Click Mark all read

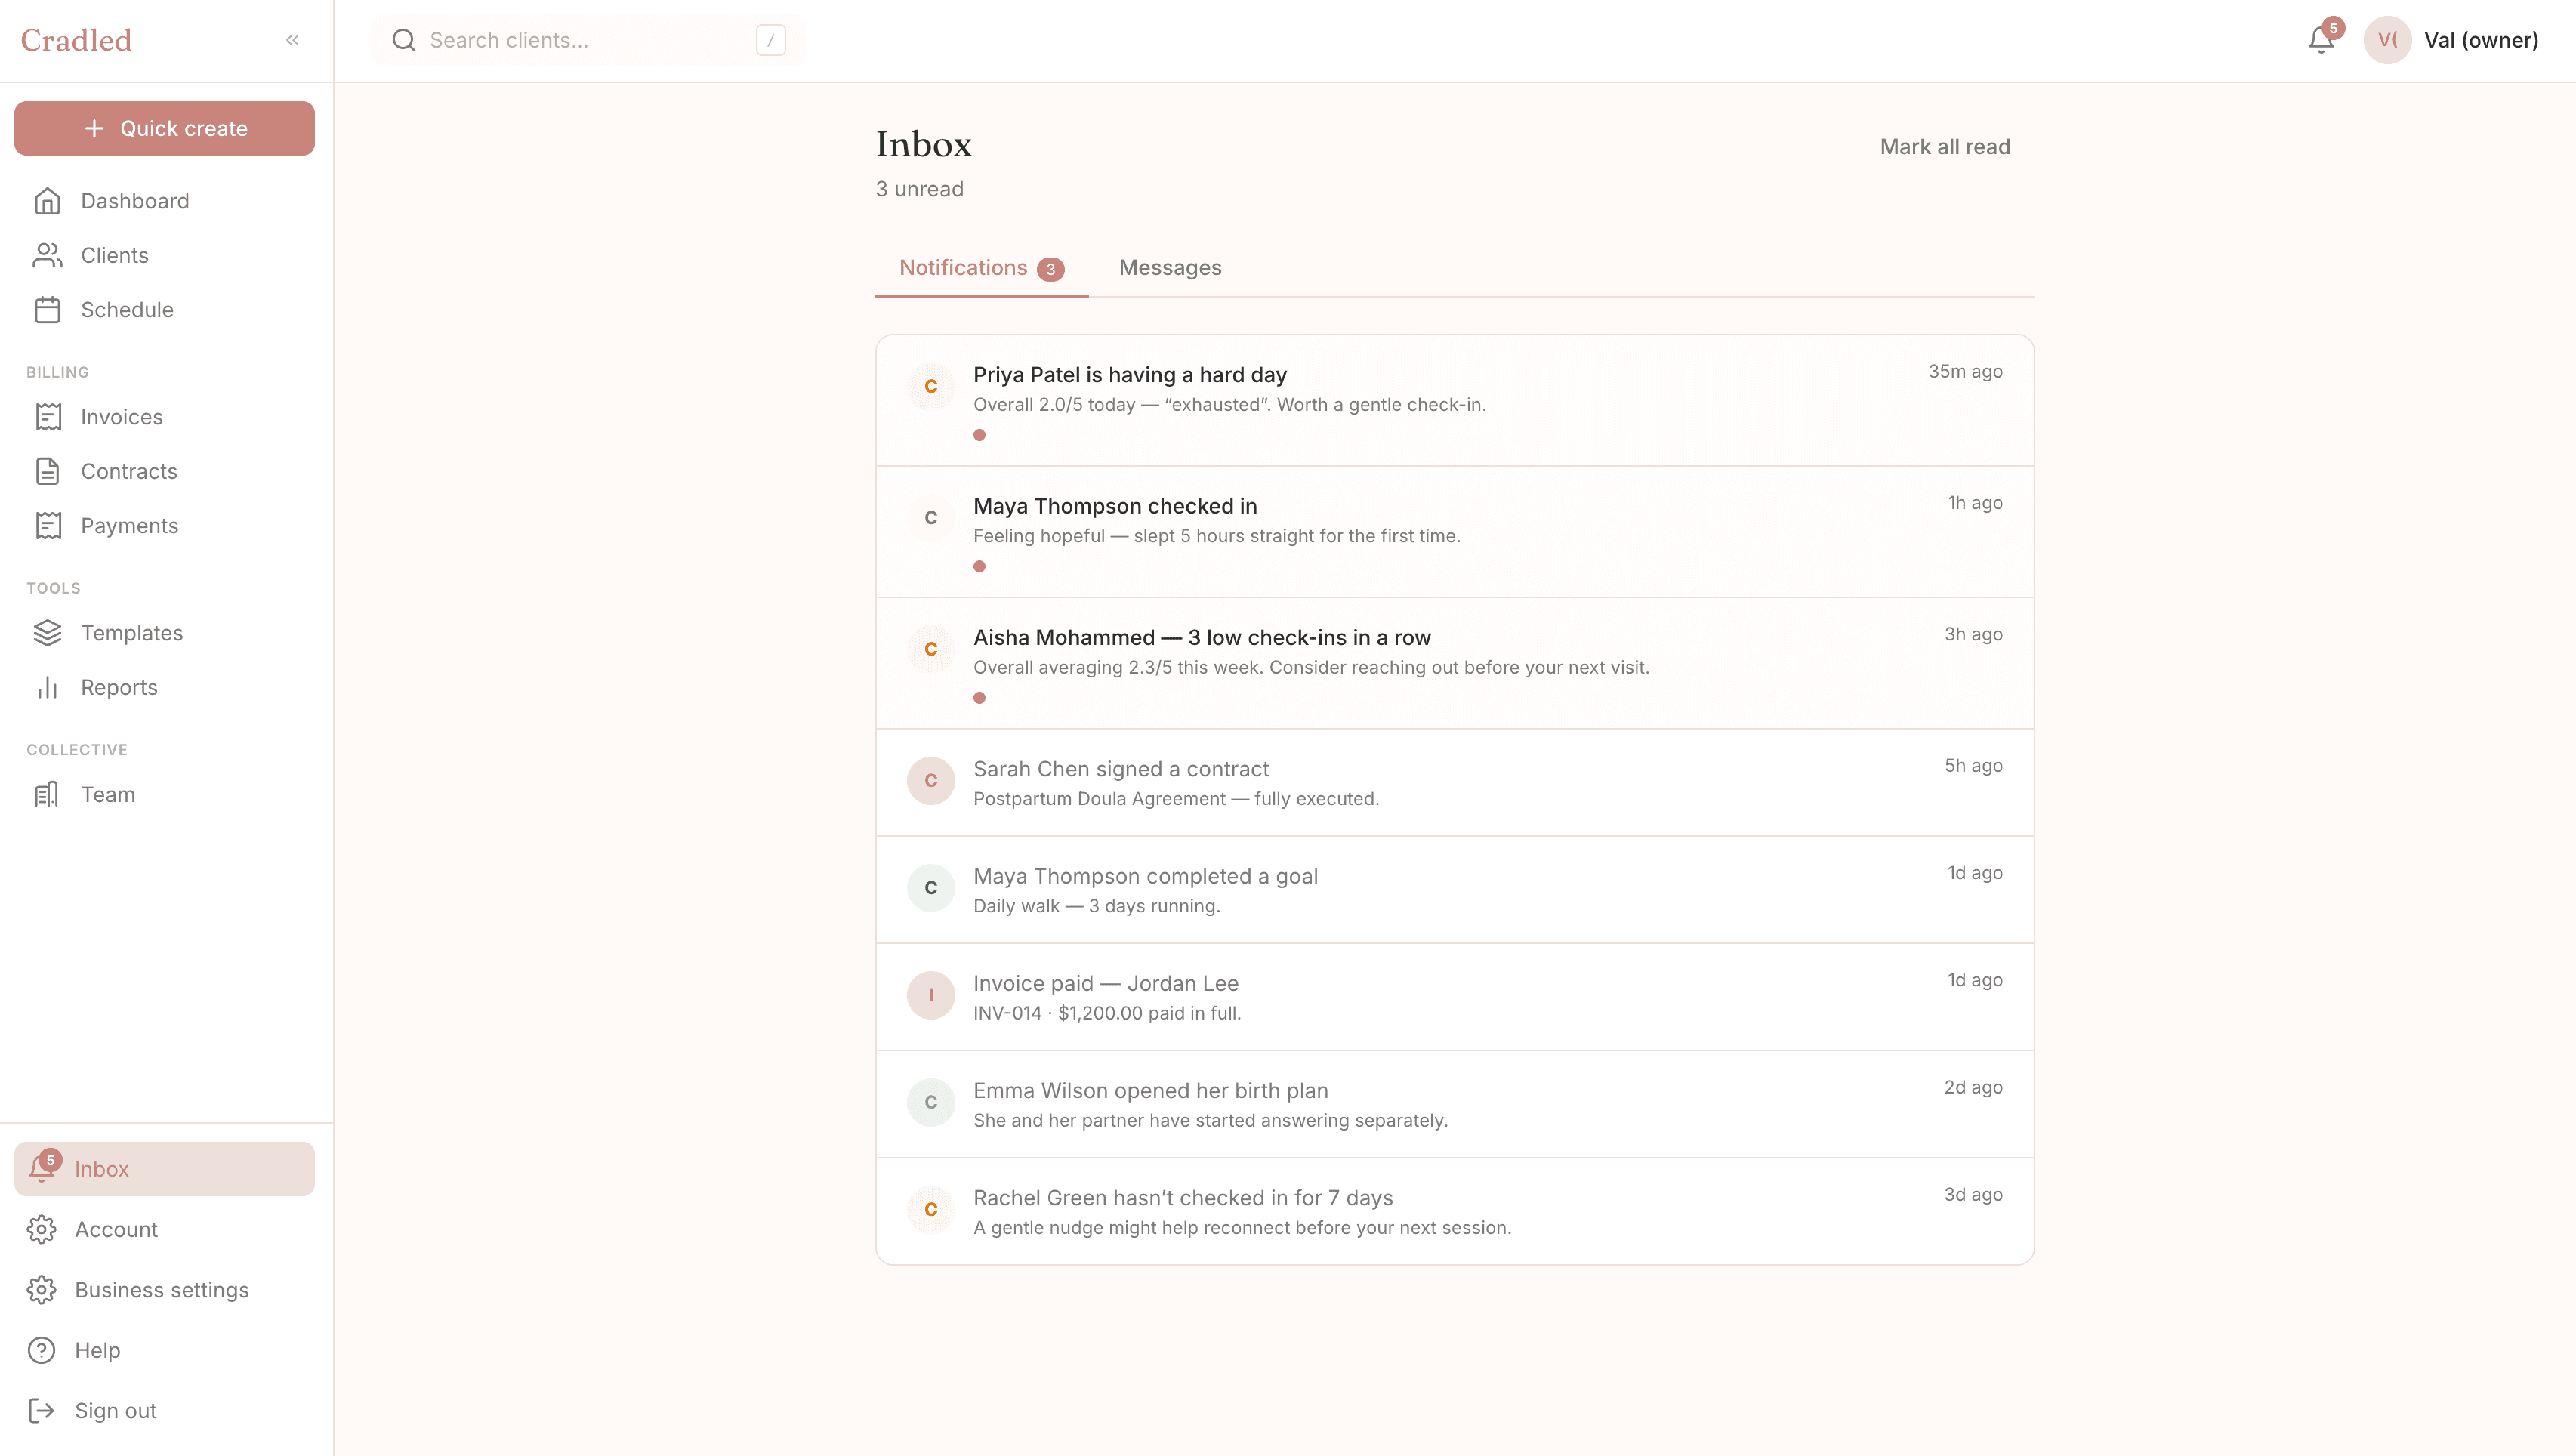pos(1944,147)
